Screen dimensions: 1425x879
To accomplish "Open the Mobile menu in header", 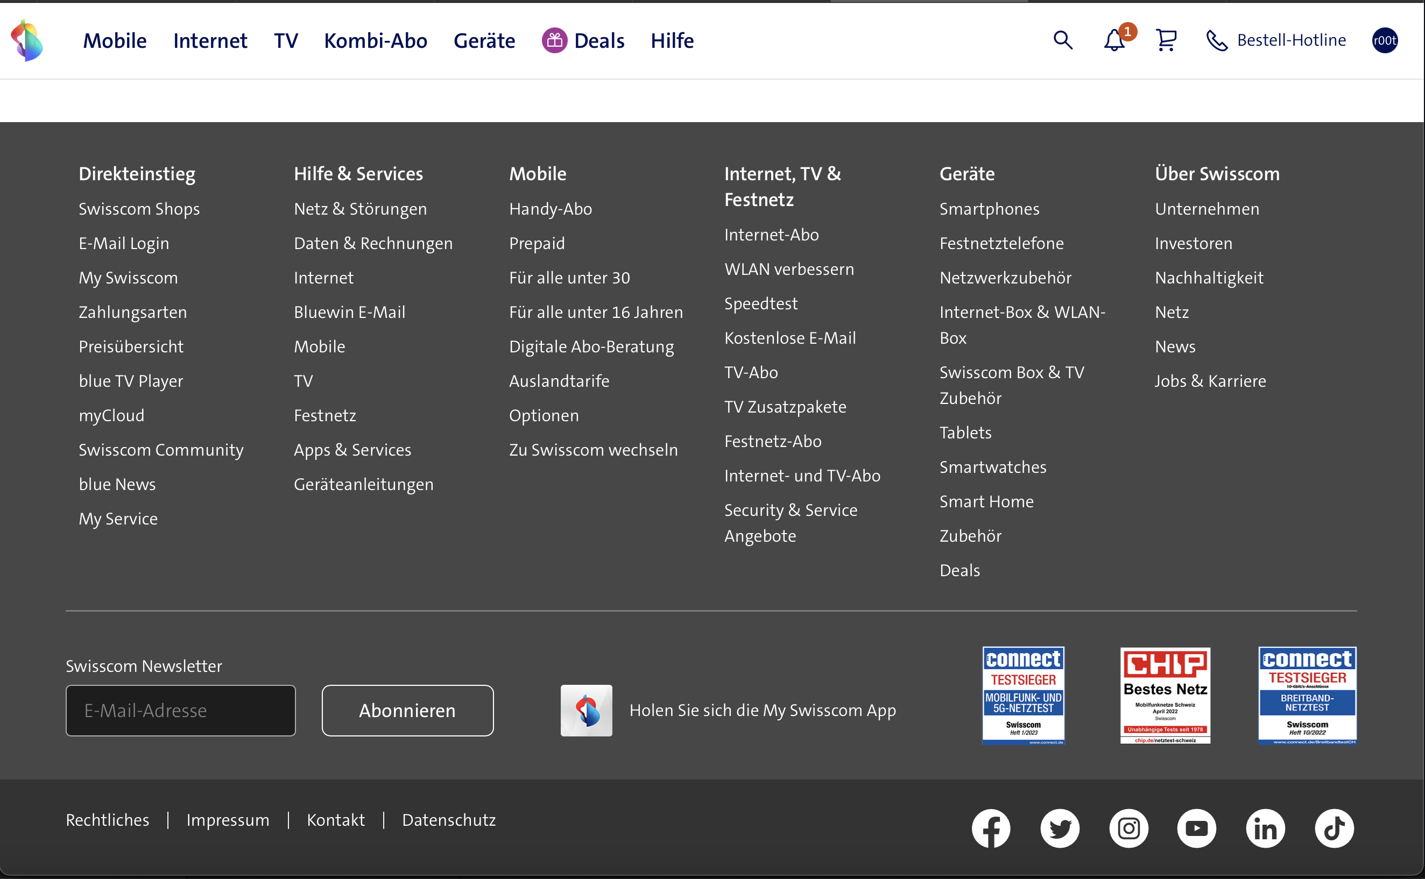I will click(115, 41).
